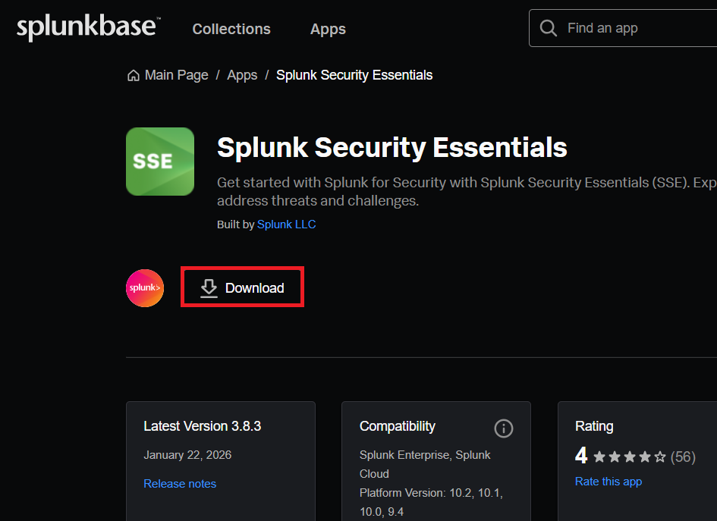Click the round pink splunk> badge
Image resolution: width=717 pixels, height=521 pixels.
[x=145, y=288]
